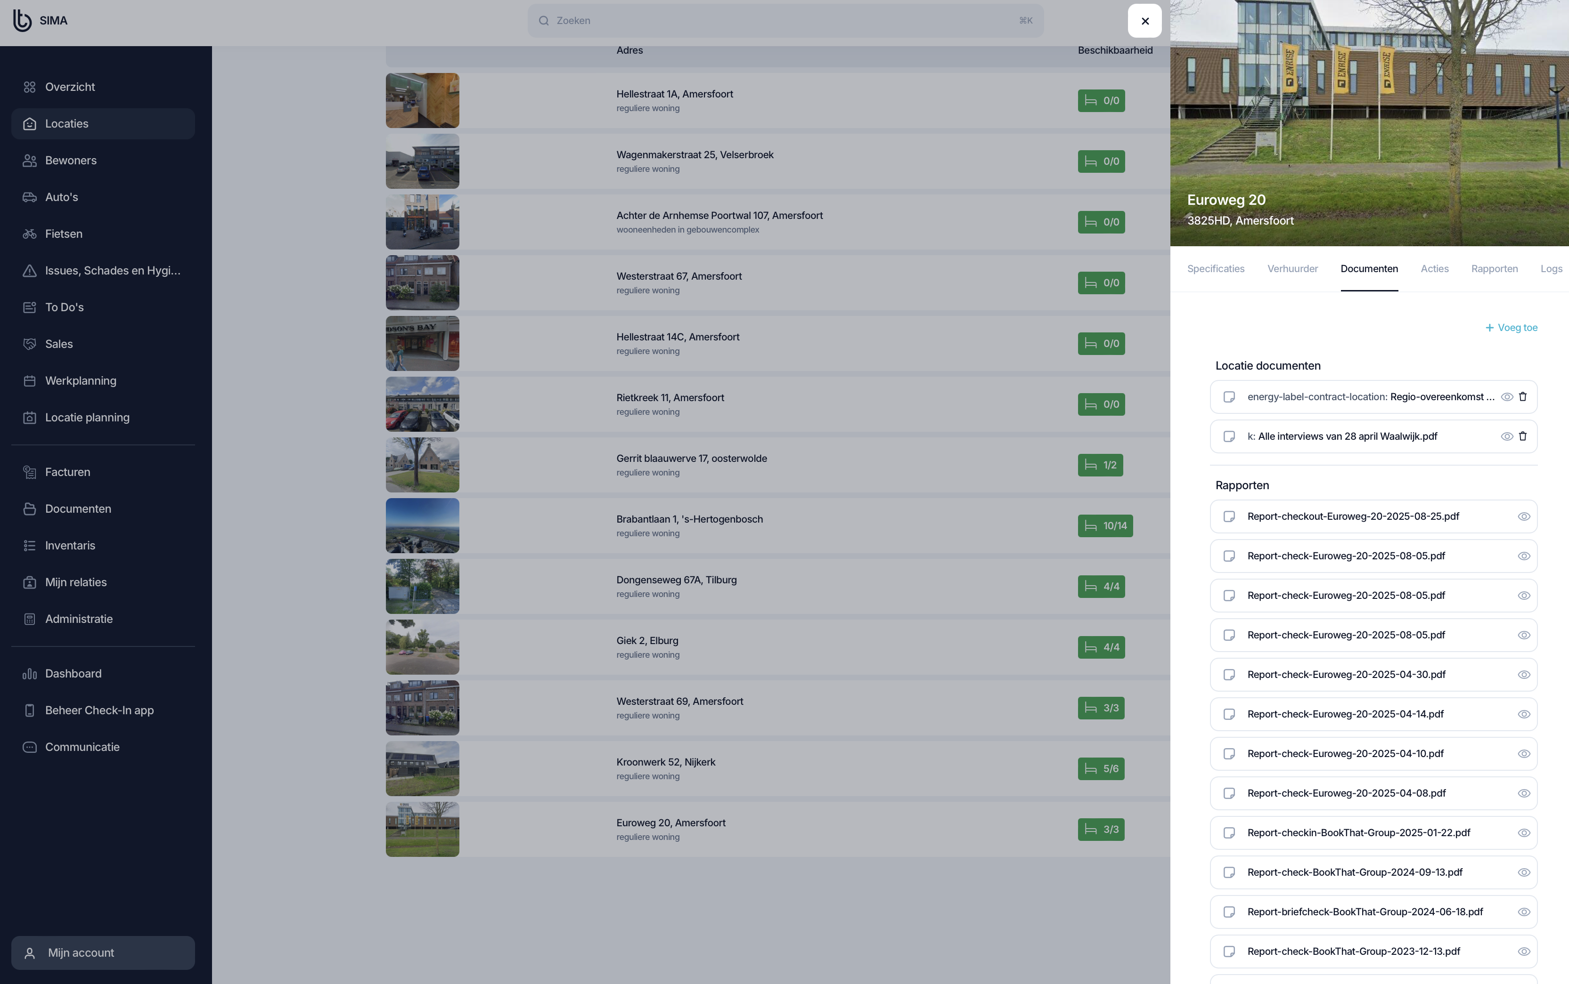
Task: Open Auto's via the car icon
Action: click(29, 197)
